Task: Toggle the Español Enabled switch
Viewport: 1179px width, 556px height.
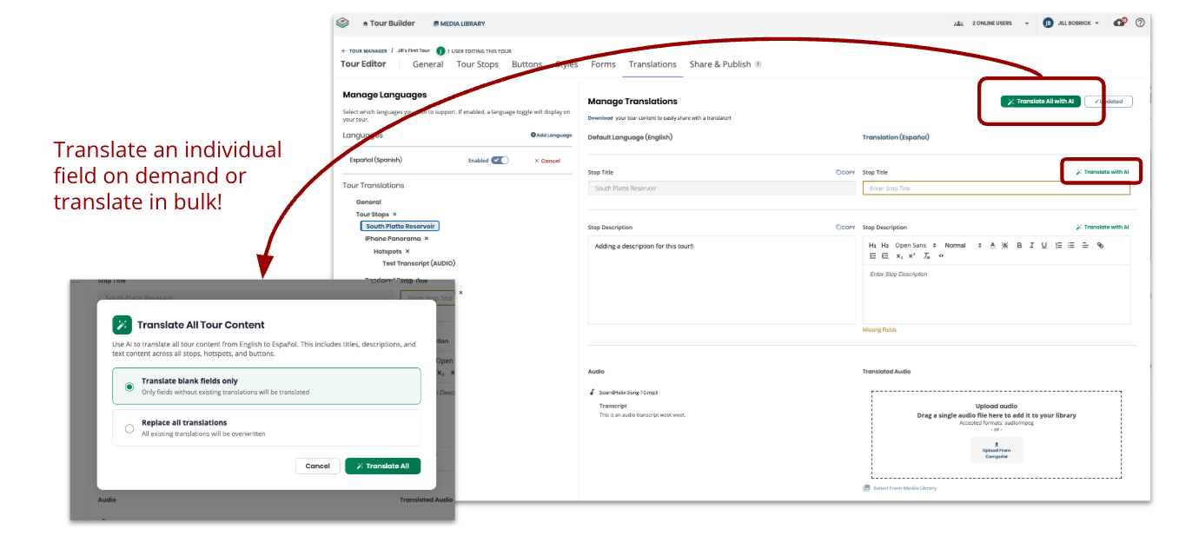Action: (500, 160)
